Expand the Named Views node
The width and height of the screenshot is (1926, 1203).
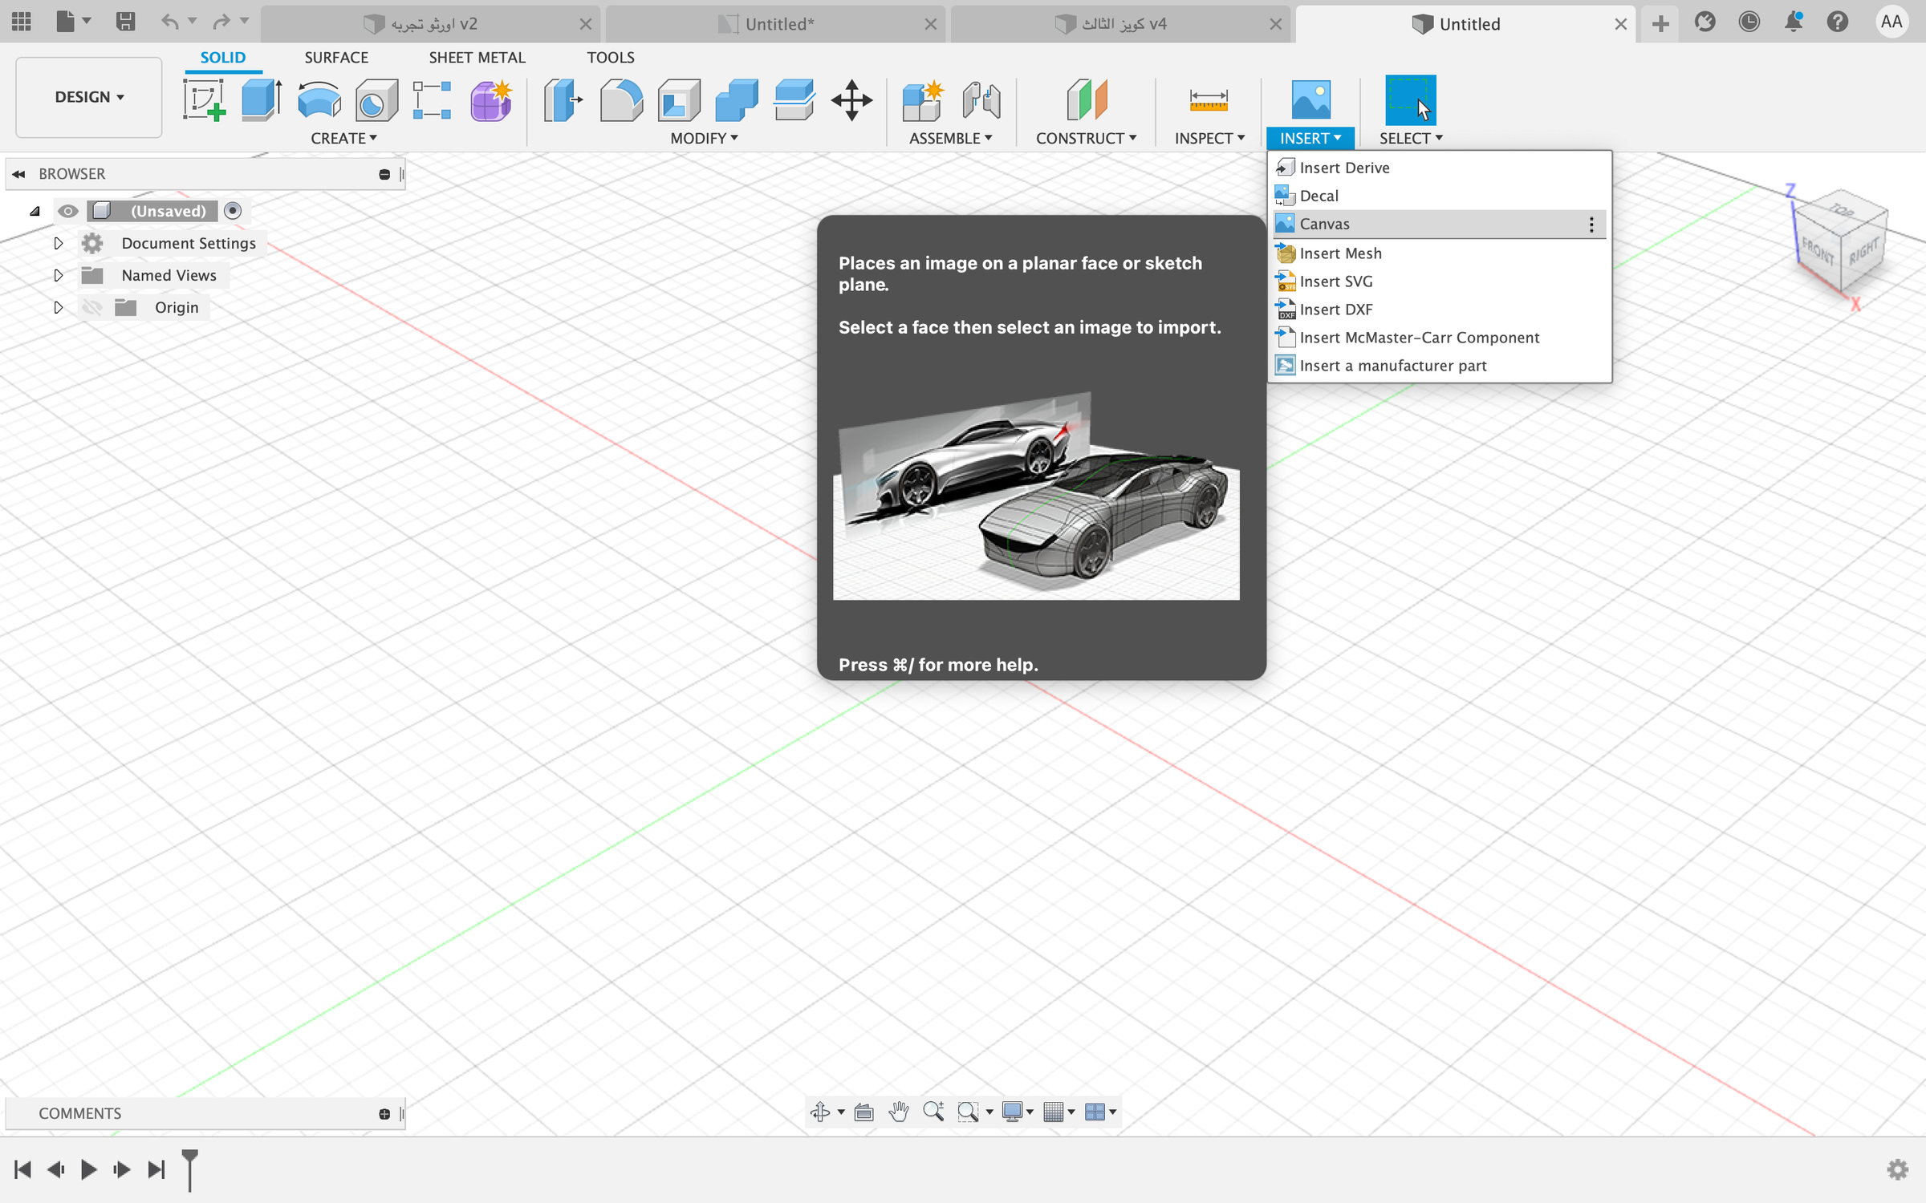click(58, 275)
